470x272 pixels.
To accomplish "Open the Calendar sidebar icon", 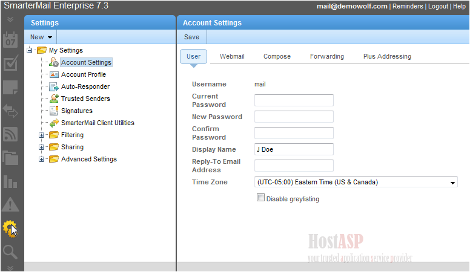I will point(10,40).
